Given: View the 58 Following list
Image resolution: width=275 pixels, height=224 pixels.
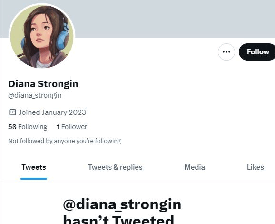Looking at the screenshot, I should [28, 127].
